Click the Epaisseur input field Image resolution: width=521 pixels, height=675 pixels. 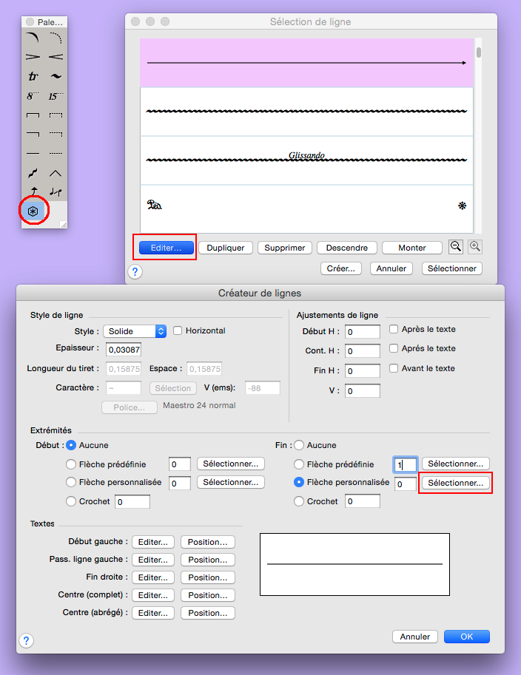[124, 349]
